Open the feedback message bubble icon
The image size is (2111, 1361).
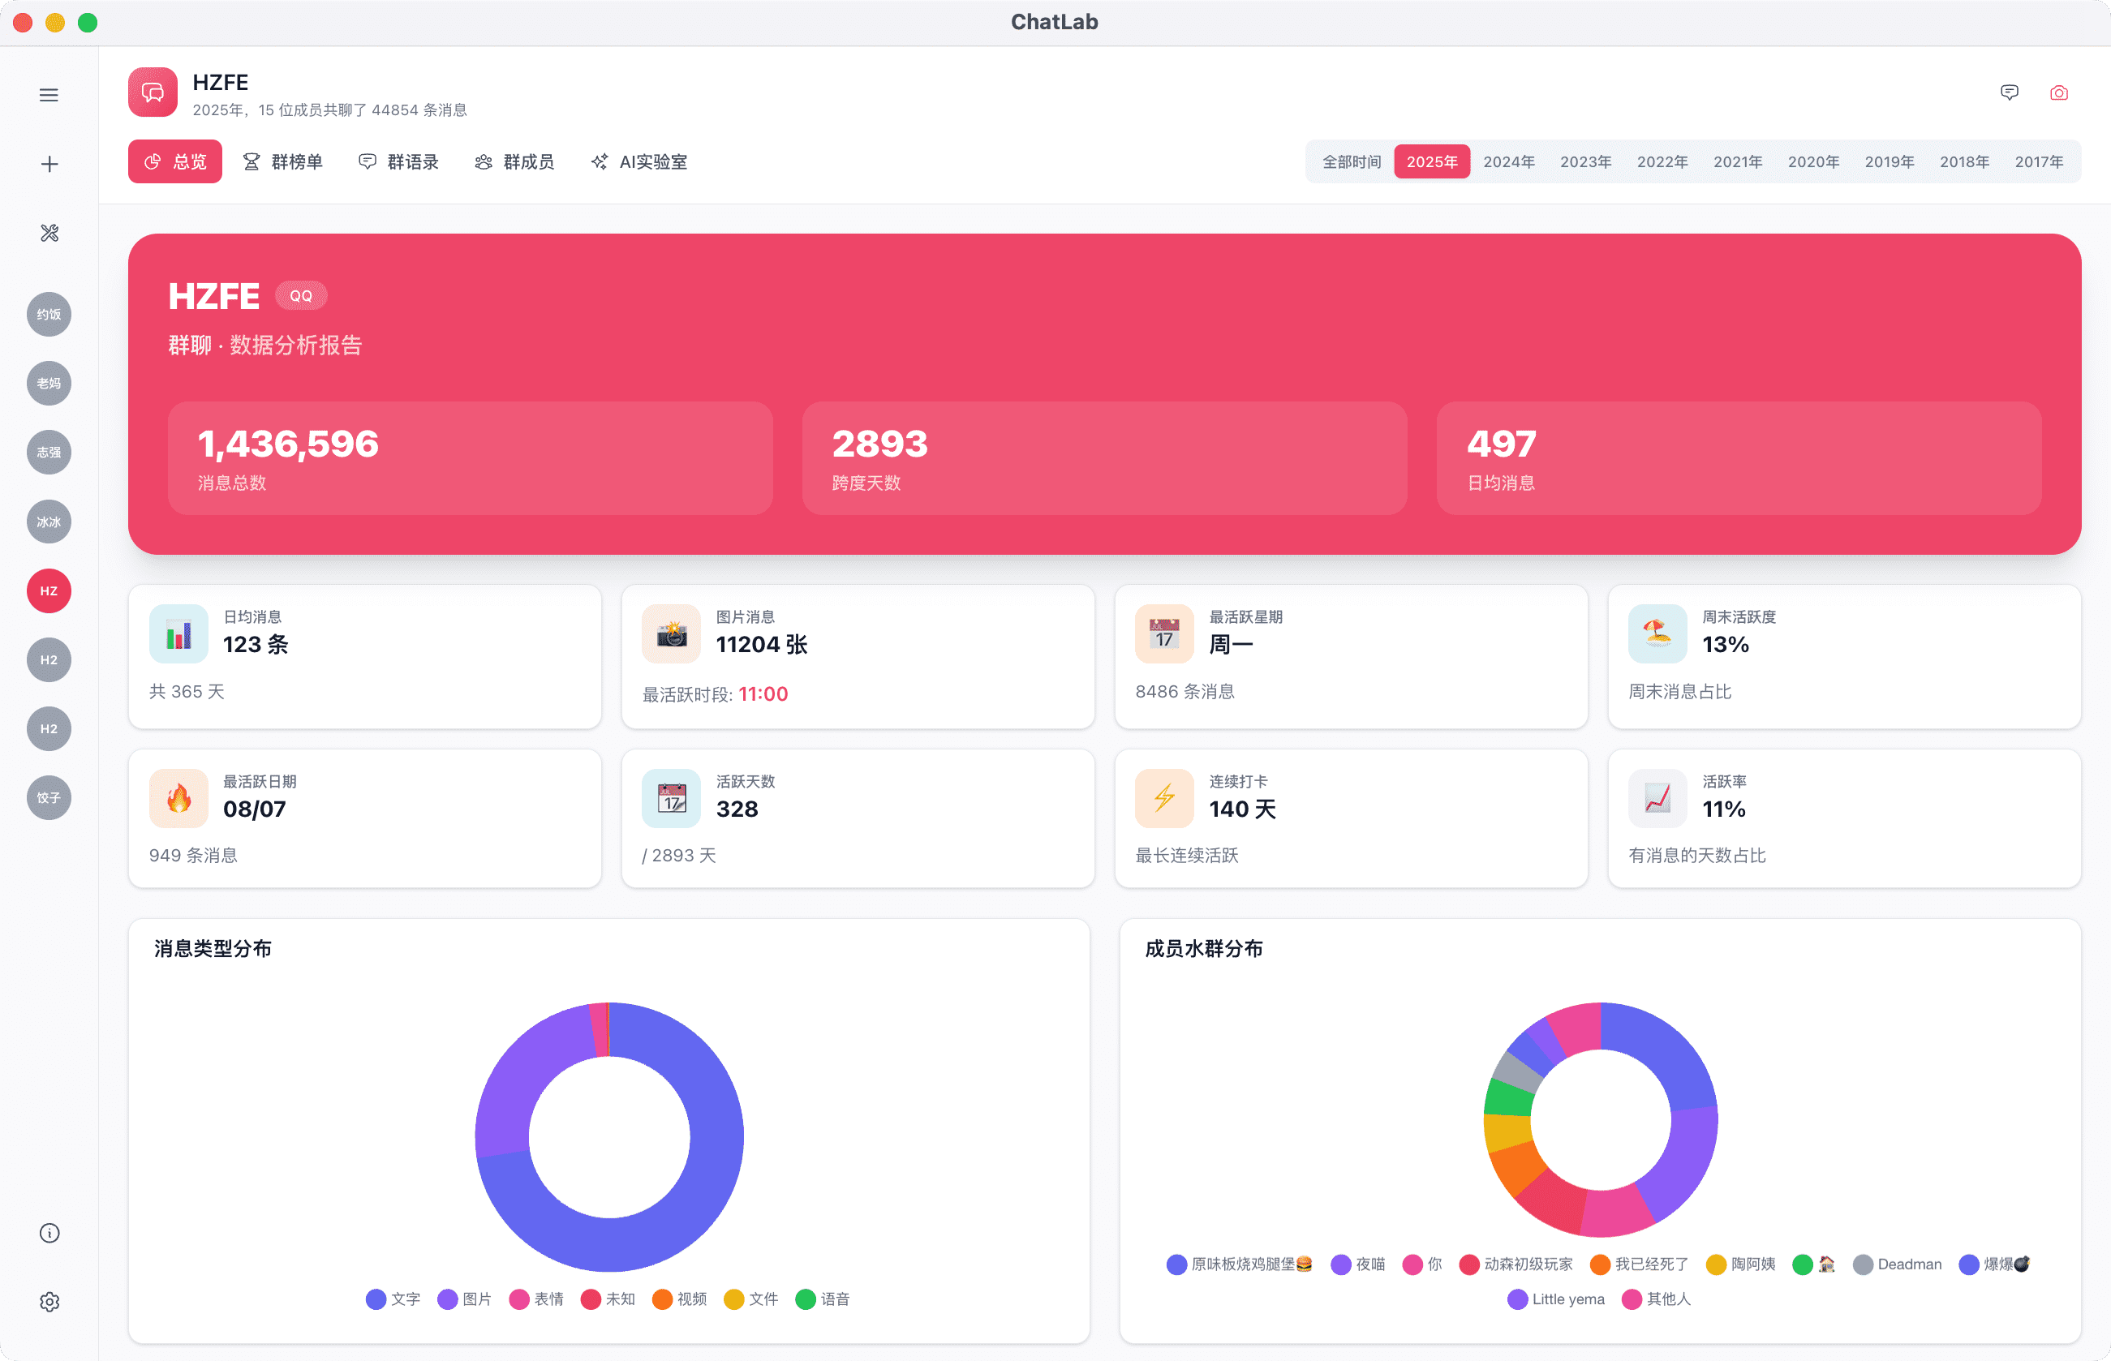2010,92
